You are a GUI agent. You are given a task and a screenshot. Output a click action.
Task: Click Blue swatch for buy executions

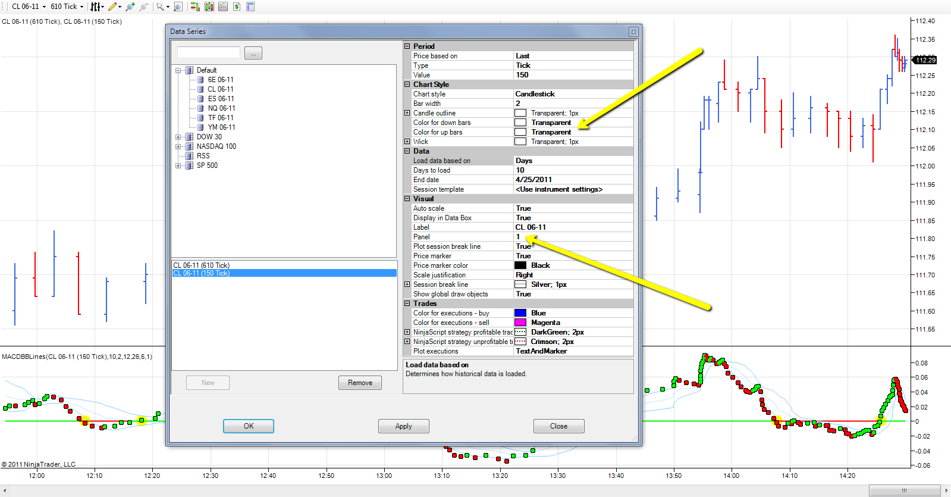coord(520,313)
